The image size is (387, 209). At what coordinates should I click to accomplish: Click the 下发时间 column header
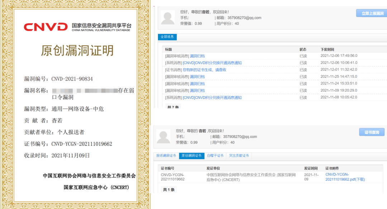pos(327,49)
